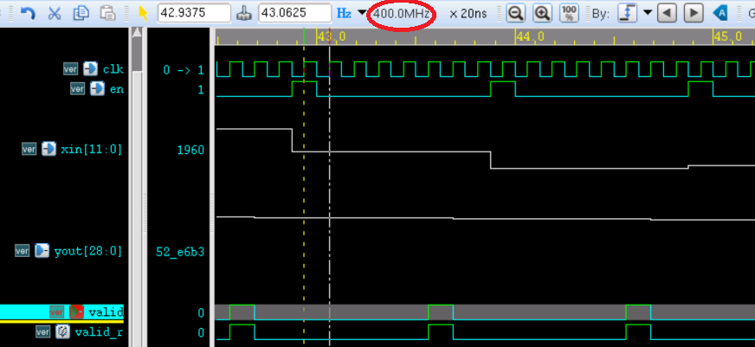Open the By edge-type dropdown arrow
This screenshot has height=347, width=755.
click(x=647, y=14)
